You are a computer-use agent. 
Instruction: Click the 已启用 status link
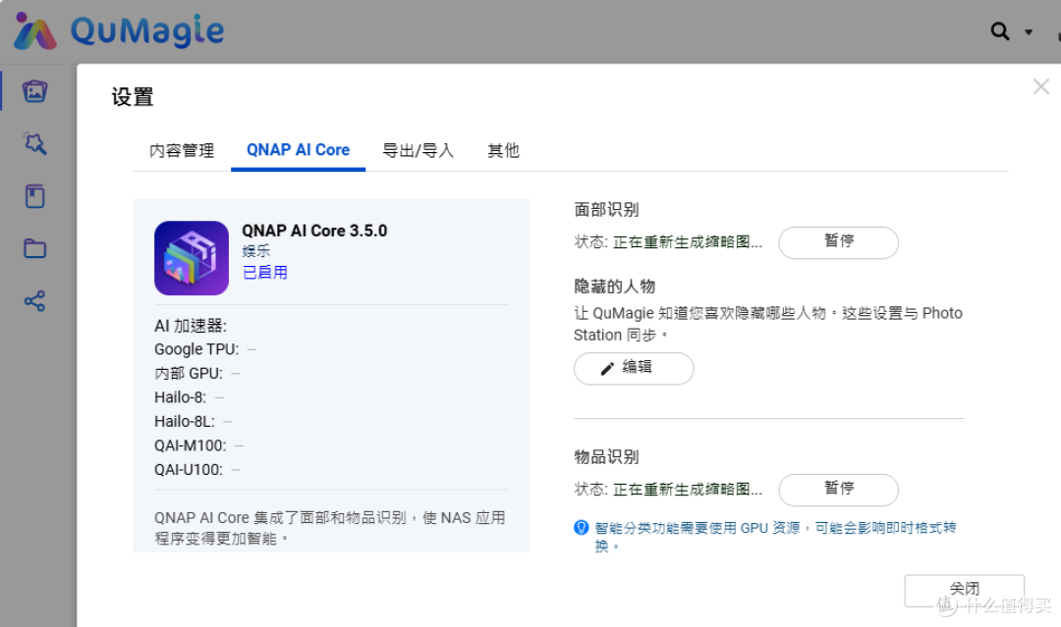click(x=264, y=272)
